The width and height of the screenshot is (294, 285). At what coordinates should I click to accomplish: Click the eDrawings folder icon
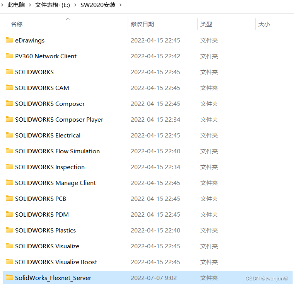tap(9, 40)
